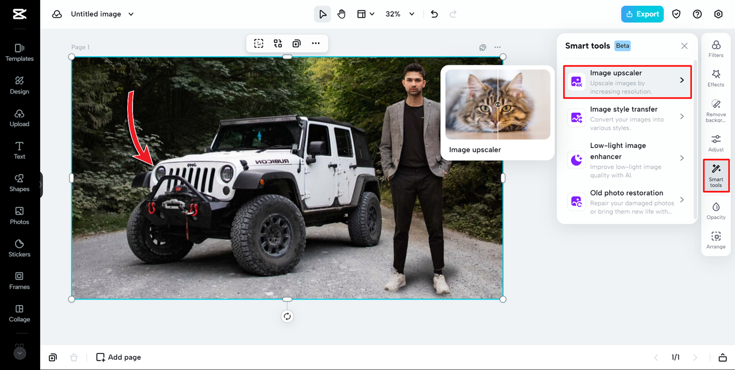Click the delete page trash icon
Viewport: 735px width, 370px height.
click(73, 357)
